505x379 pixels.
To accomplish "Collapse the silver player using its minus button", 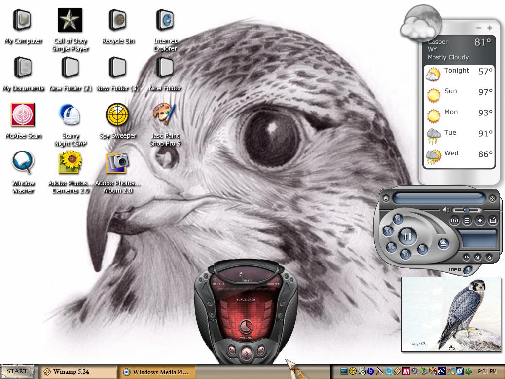I will click(x=386, y=198).
